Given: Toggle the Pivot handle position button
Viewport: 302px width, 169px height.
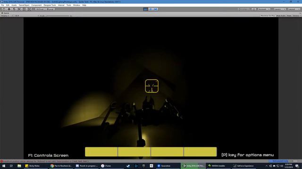Looking at the screenshot, I should pyautogui.click(x=40, y=9).
